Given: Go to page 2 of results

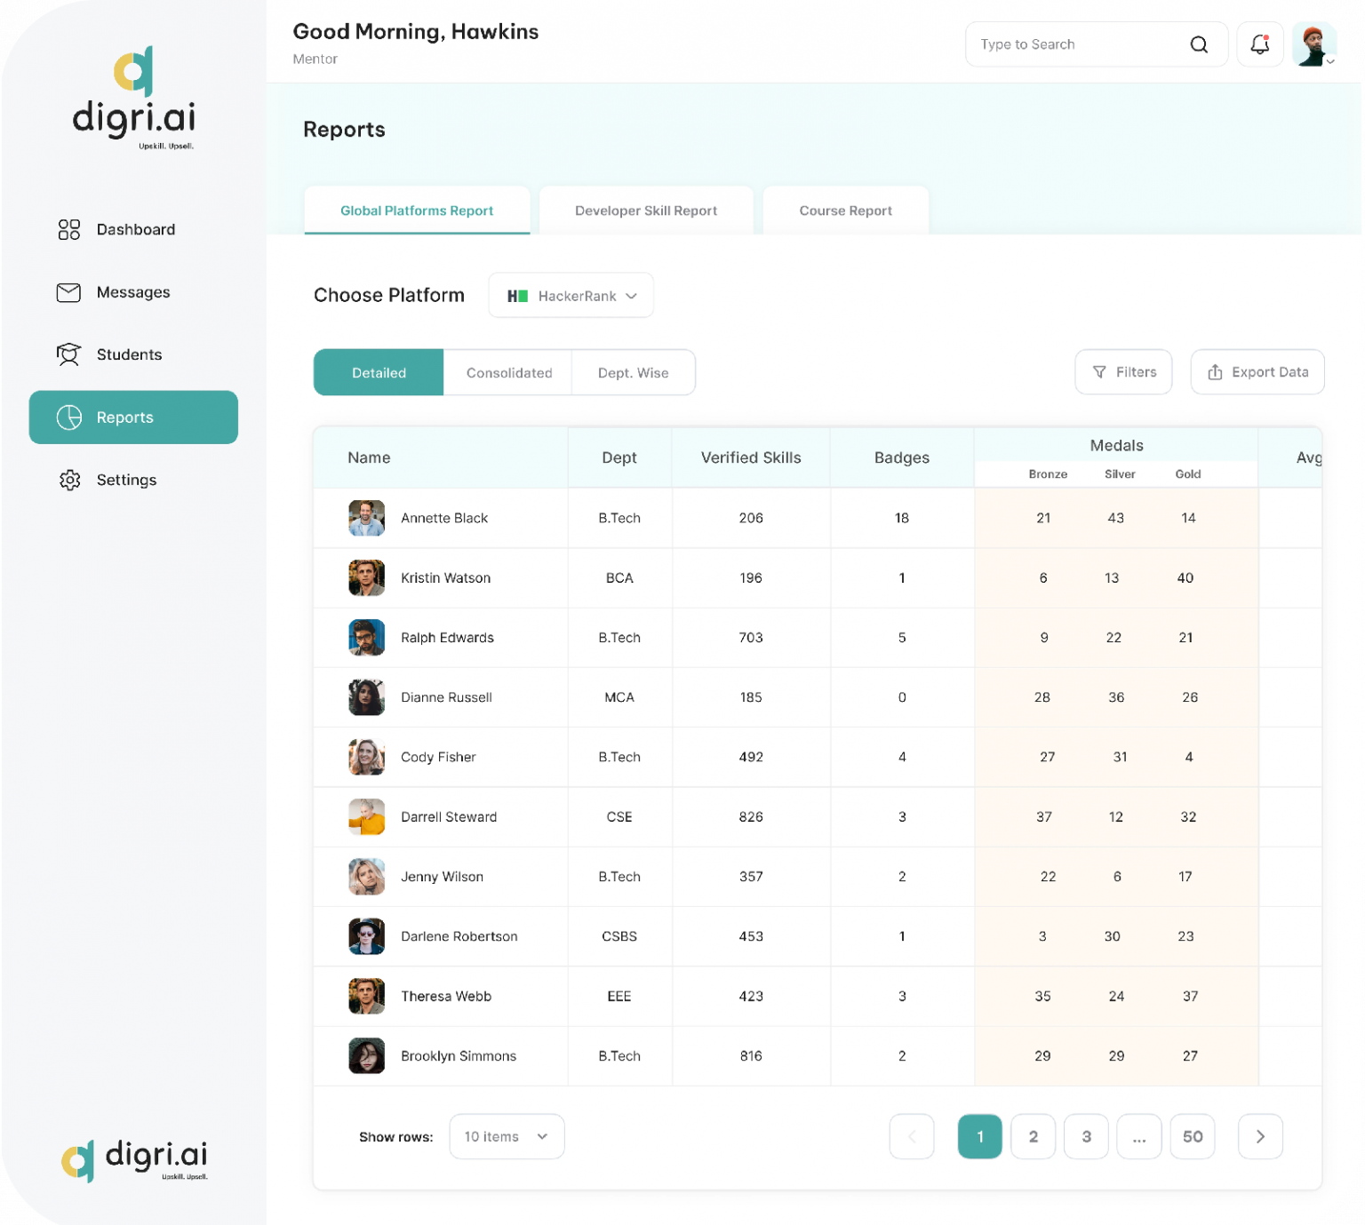Looking at the screenshot, I should pyautogui.click(x=1033, y=1137).
